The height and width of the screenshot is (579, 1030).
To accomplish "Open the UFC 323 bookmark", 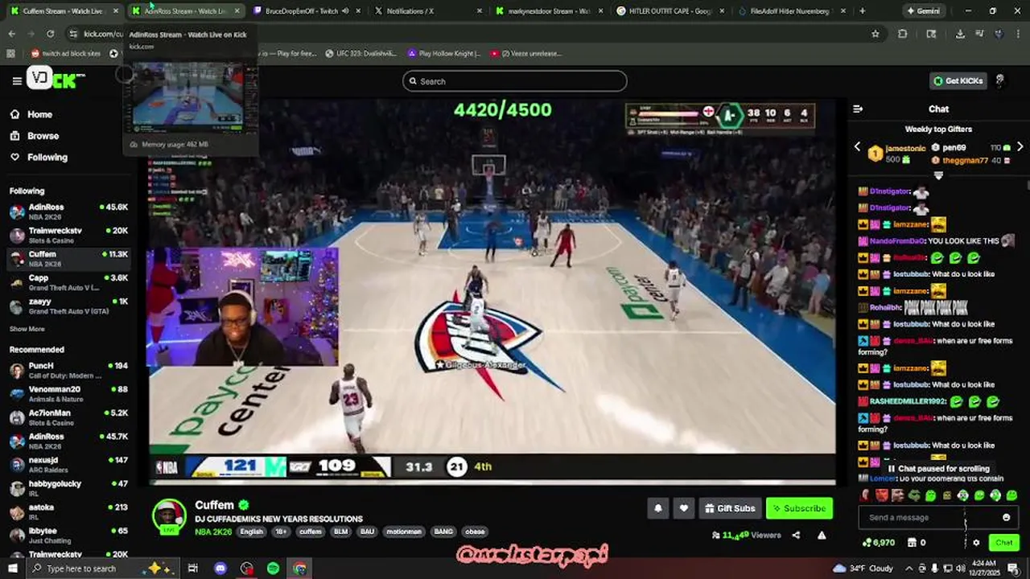I will (x=360, y=53).
